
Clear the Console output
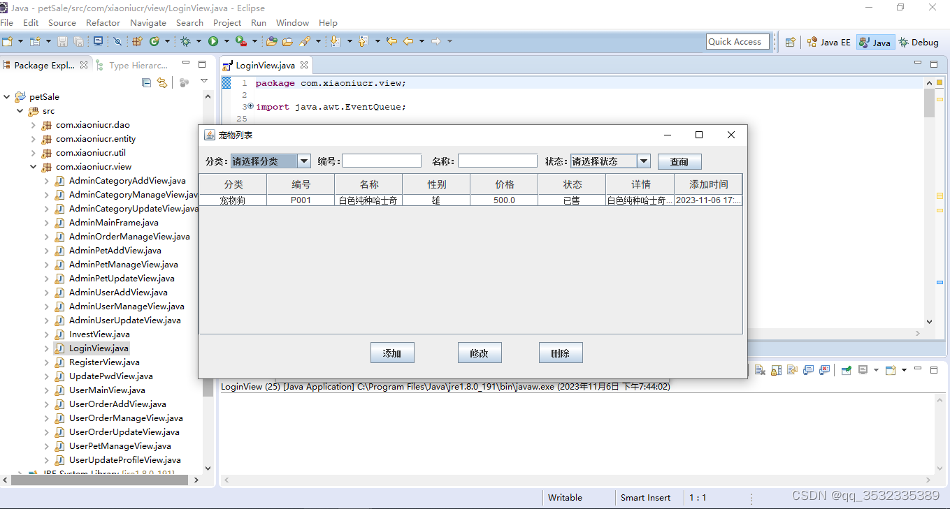(760, 370)
